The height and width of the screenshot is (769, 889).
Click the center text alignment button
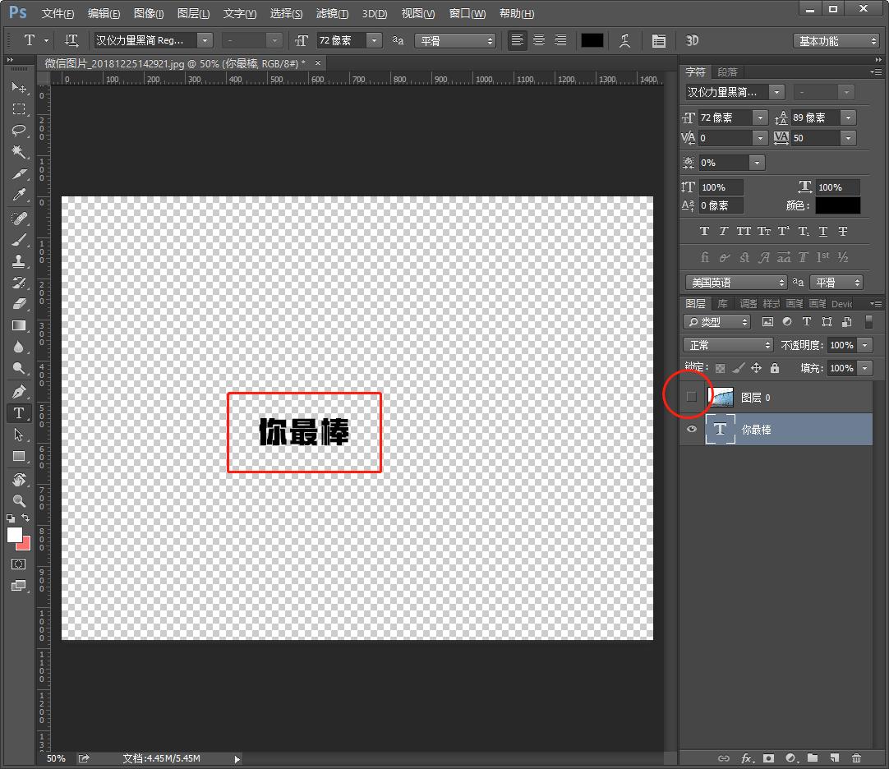point(539,40)
